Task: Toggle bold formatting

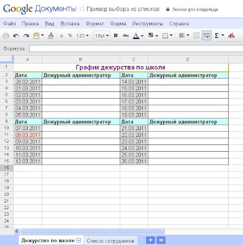Action: coord(116,35)
